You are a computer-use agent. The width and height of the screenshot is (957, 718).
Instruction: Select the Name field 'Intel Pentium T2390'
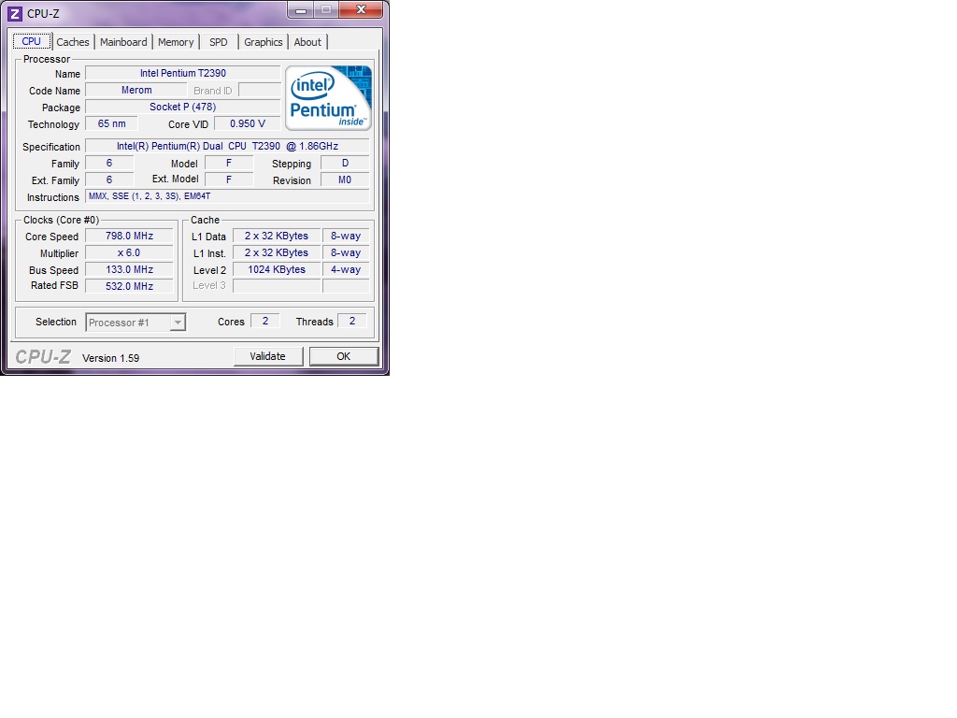point(183,73)
